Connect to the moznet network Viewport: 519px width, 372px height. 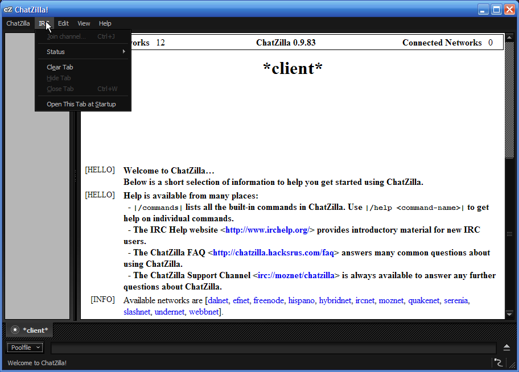click(x=391, y=300)
